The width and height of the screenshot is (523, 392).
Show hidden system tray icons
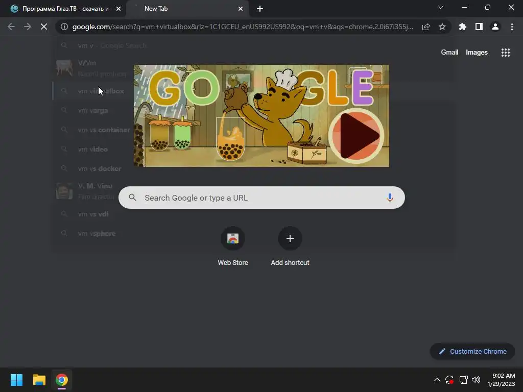coord(437,380)
